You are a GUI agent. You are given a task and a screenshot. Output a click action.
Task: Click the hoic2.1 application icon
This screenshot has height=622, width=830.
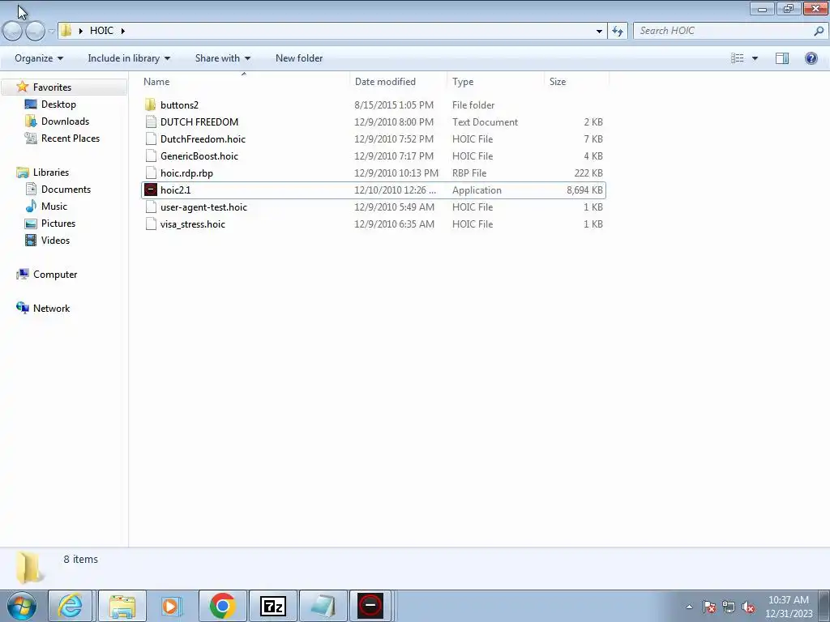pyautogui.click(x=151, y=190)
